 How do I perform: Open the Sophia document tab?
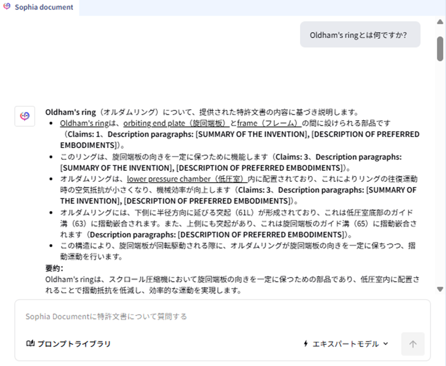point(39,7)
